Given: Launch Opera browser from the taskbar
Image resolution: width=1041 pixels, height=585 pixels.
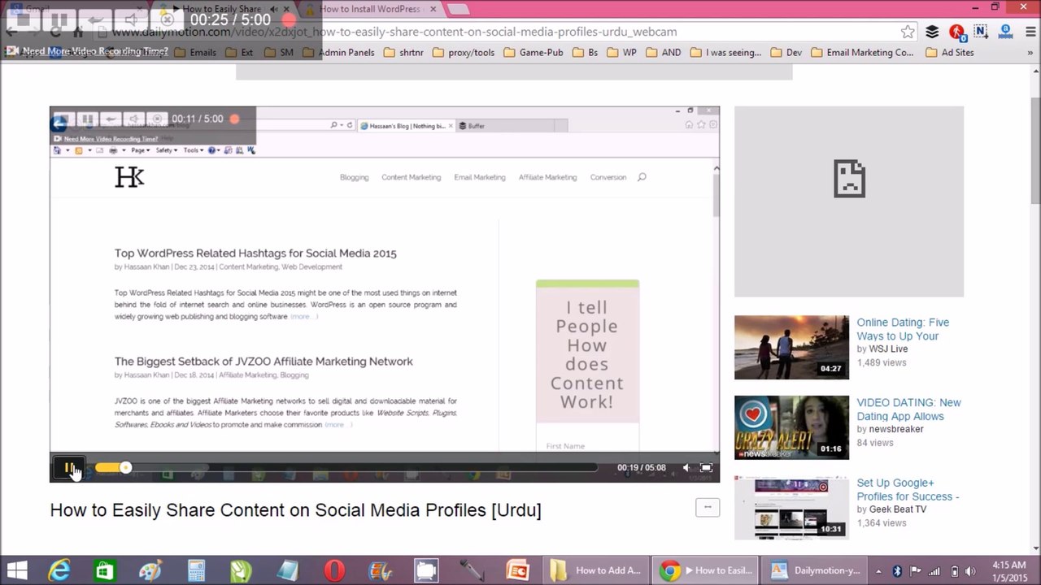Looking at the screenshot, I should tap(333, 570).
